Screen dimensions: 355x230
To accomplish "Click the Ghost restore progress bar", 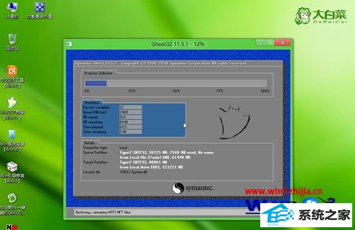I will (176, 83).
